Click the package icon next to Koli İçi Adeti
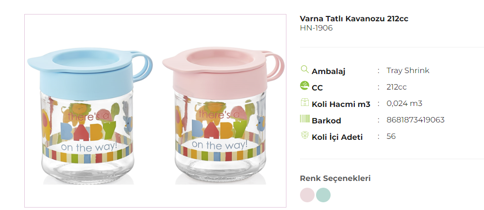 (304, 135)
